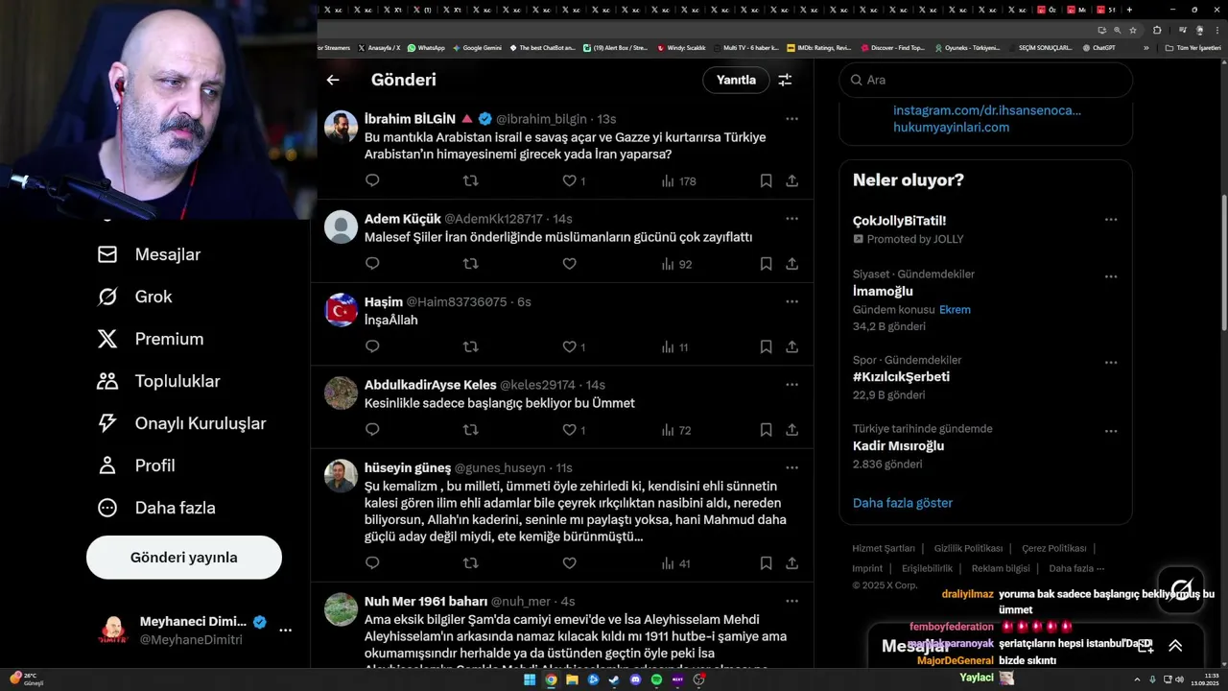
Task: Reply to Haşim's İnşaAllah post
Action: coord(372,346)
